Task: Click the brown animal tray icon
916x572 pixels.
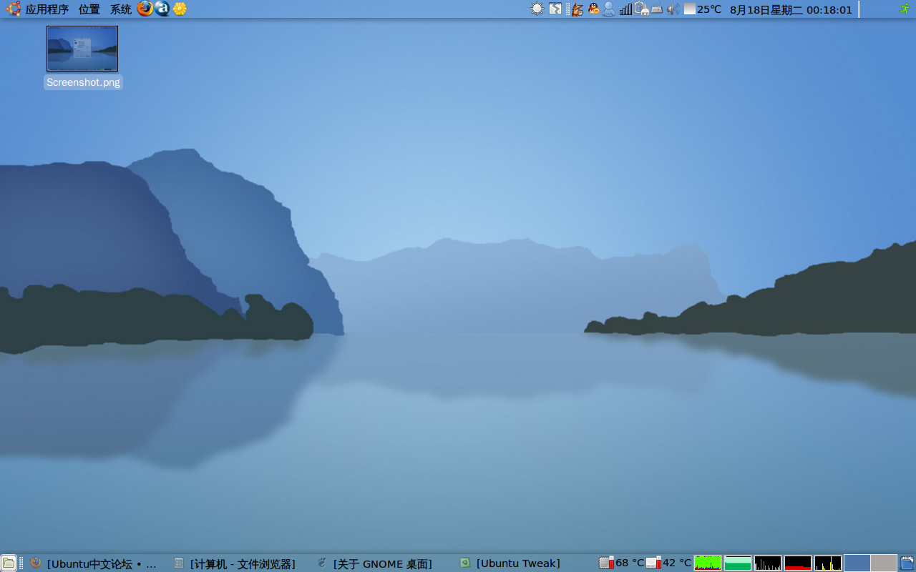Action: (x=578, y=9)
